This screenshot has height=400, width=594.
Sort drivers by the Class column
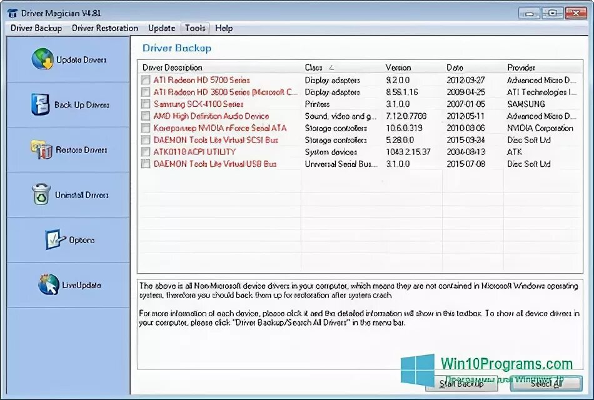315,67
